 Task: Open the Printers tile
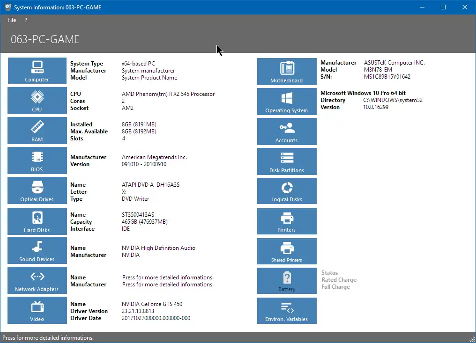287,221
